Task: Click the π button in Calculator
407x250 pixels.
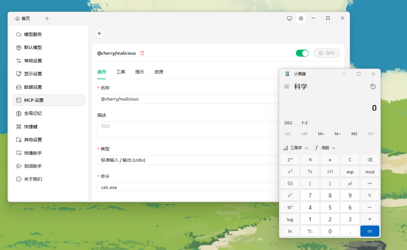Action: coord(310,160)
